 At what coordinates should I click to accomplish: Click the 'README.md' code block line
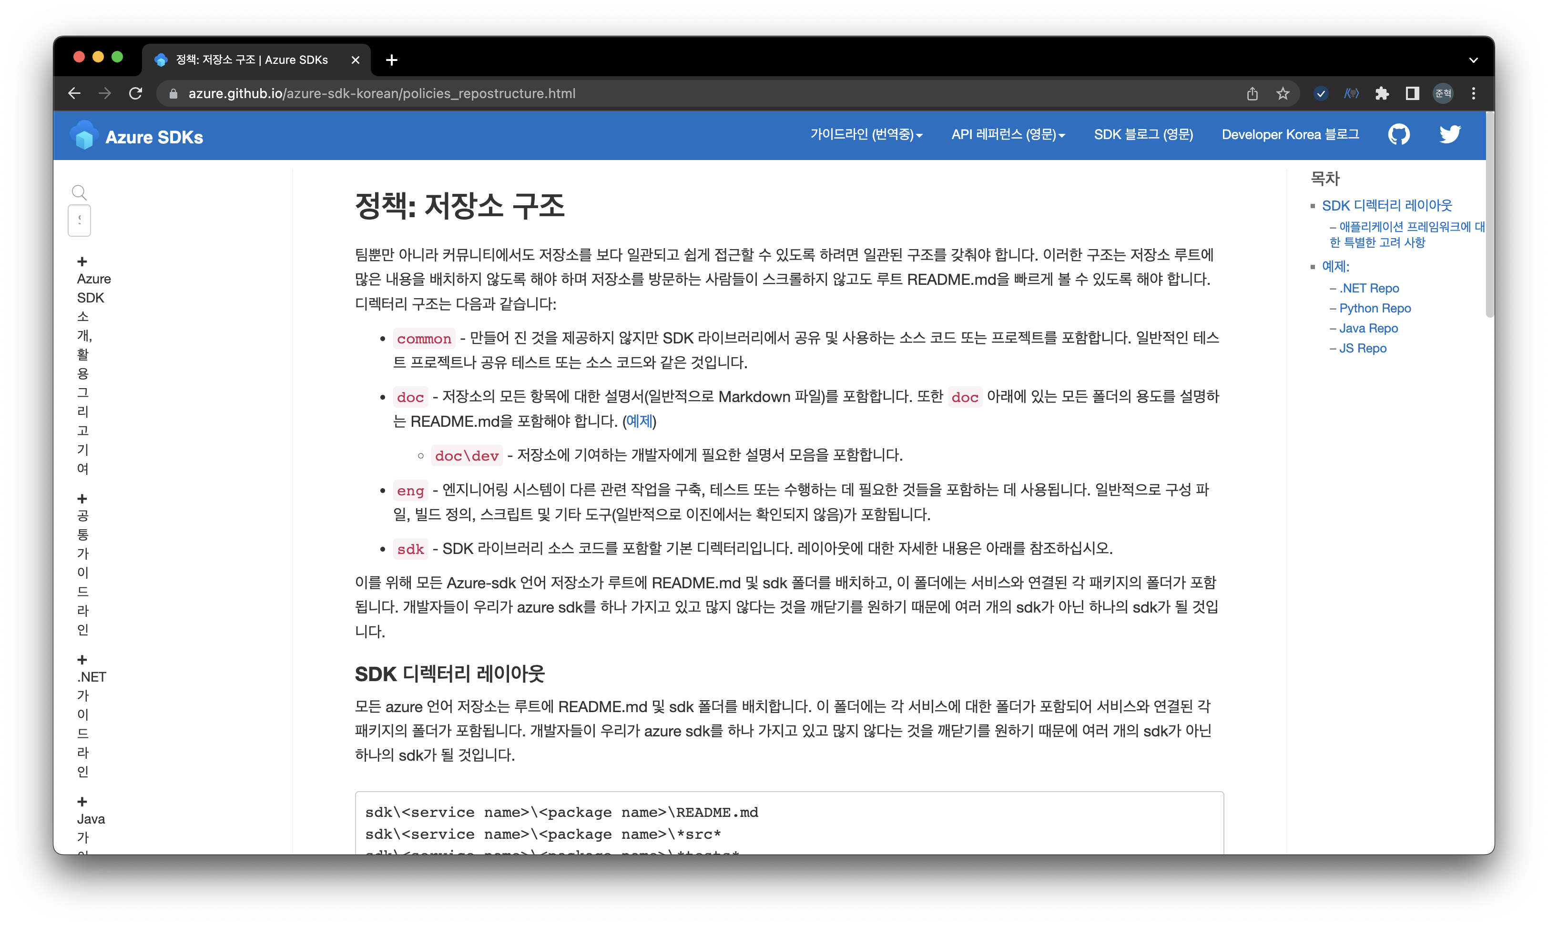[x=561, y=813]
